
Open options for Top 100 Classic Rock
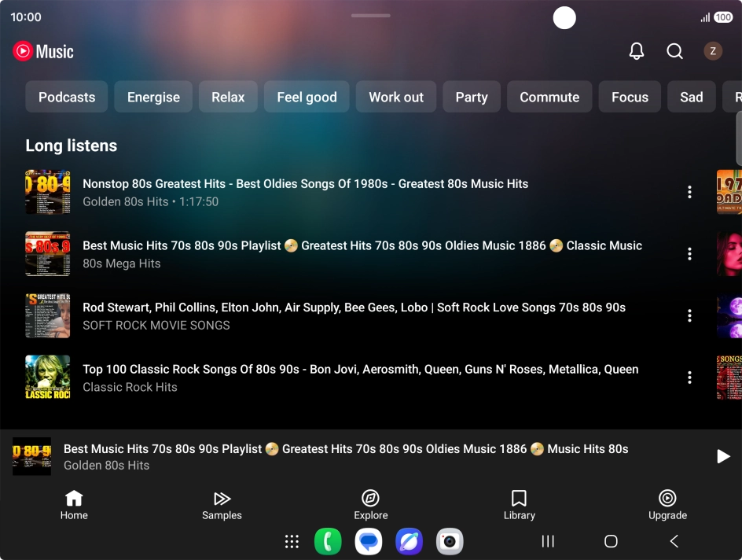[x=689, y=378]
